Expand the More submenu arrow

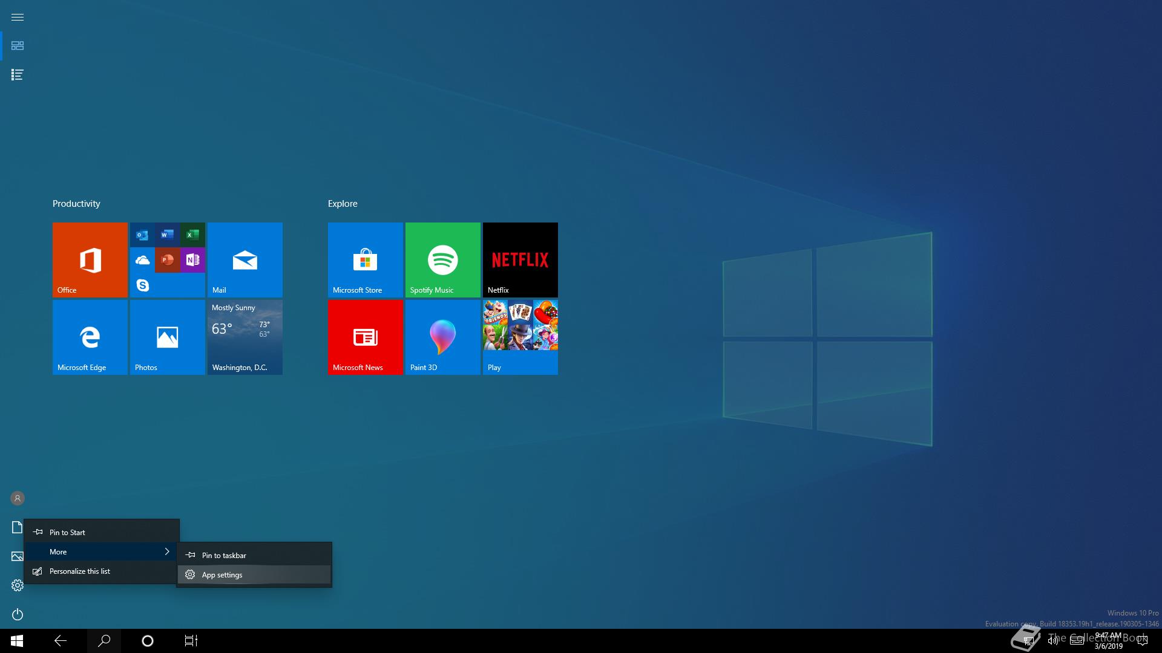point(167,551)
